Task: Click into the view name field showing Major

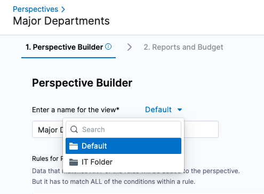Action: coord(47,129)
